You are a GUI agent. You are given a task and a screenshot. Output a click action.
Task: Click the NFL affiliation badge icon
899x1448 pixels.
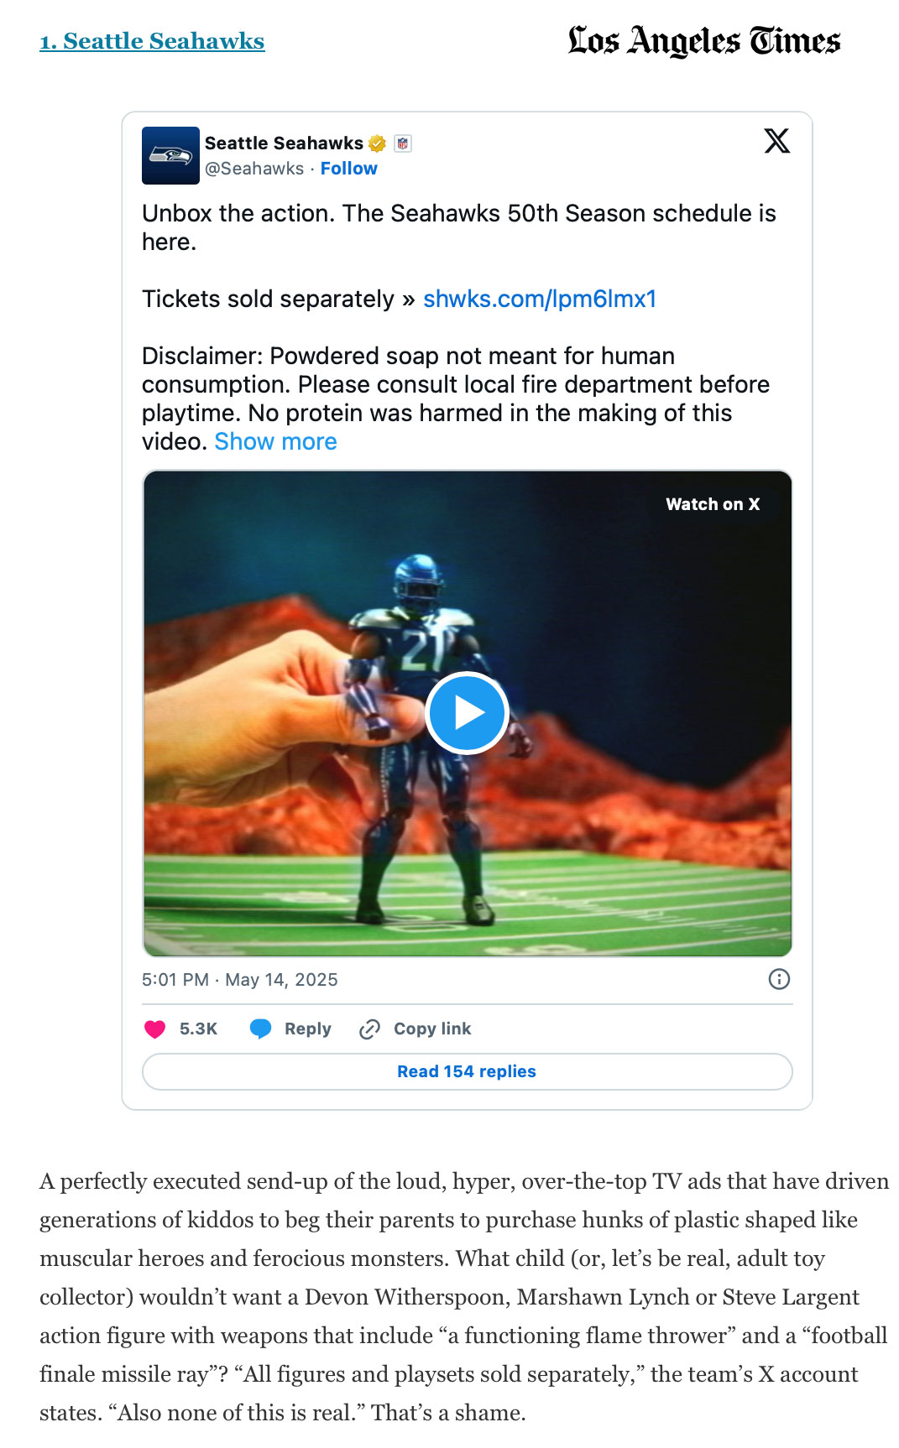[403, 143]
